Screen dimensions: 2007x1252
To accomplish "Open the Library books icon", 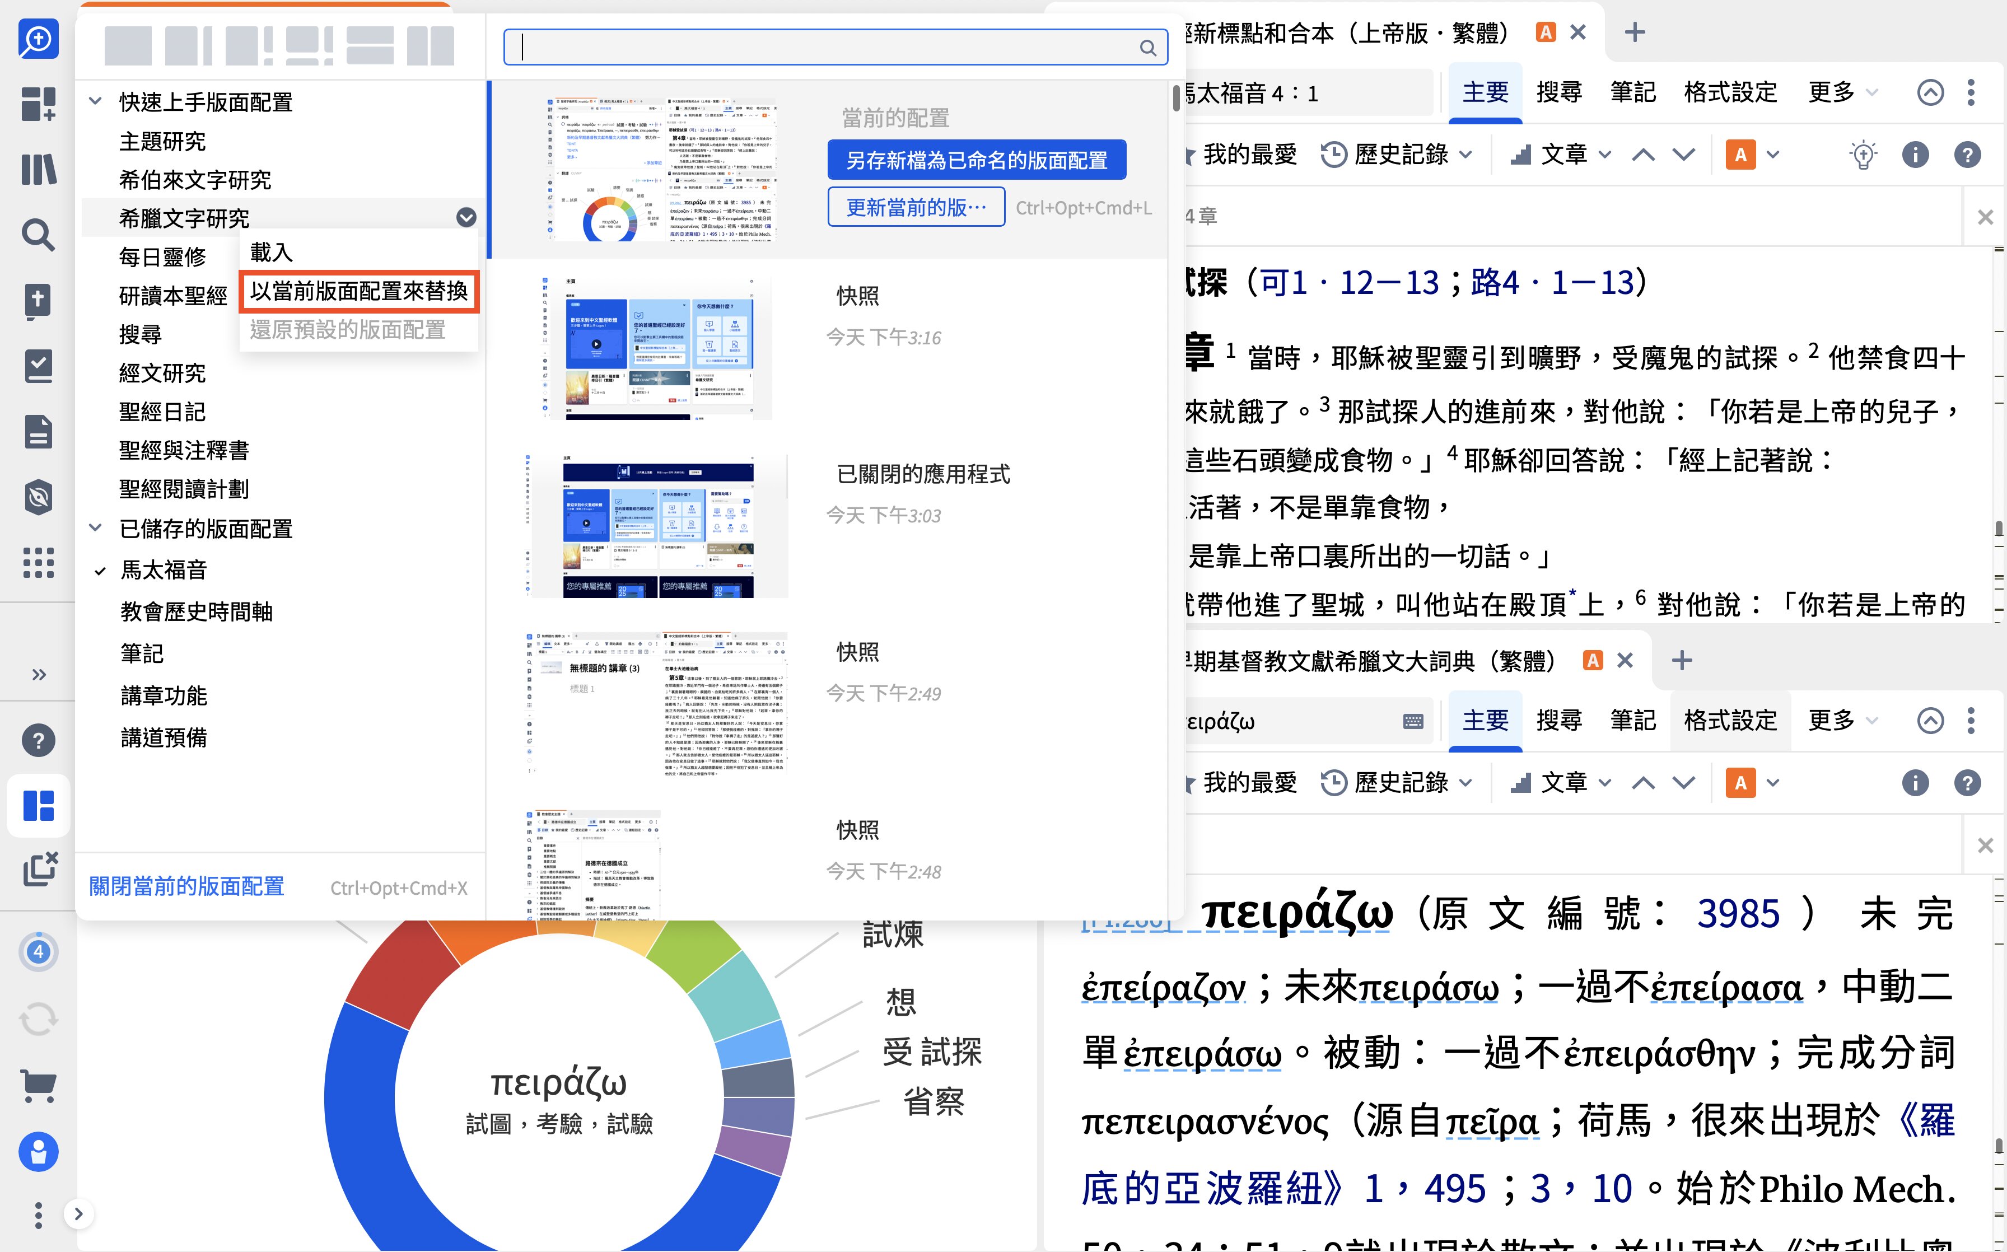I will (38, 170).
